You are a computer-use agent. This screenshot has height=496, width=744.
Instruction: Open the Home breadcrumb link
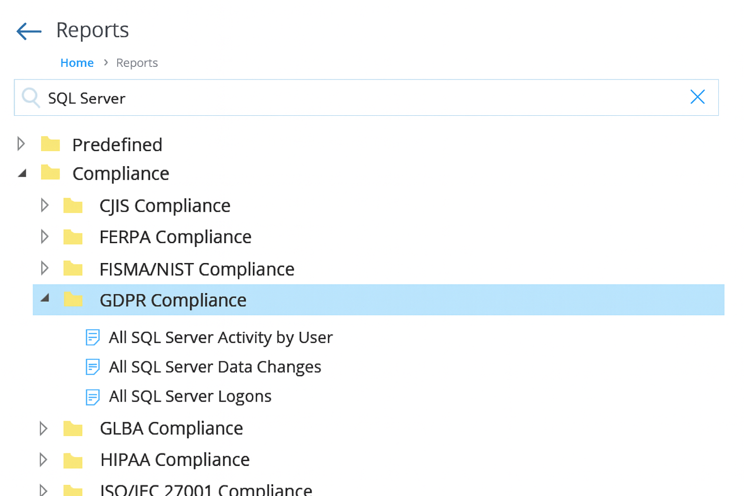(77, 62)
